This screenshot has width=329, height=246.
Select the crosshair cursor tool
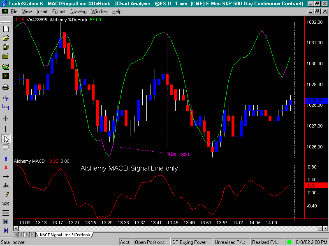coord(6,118)
